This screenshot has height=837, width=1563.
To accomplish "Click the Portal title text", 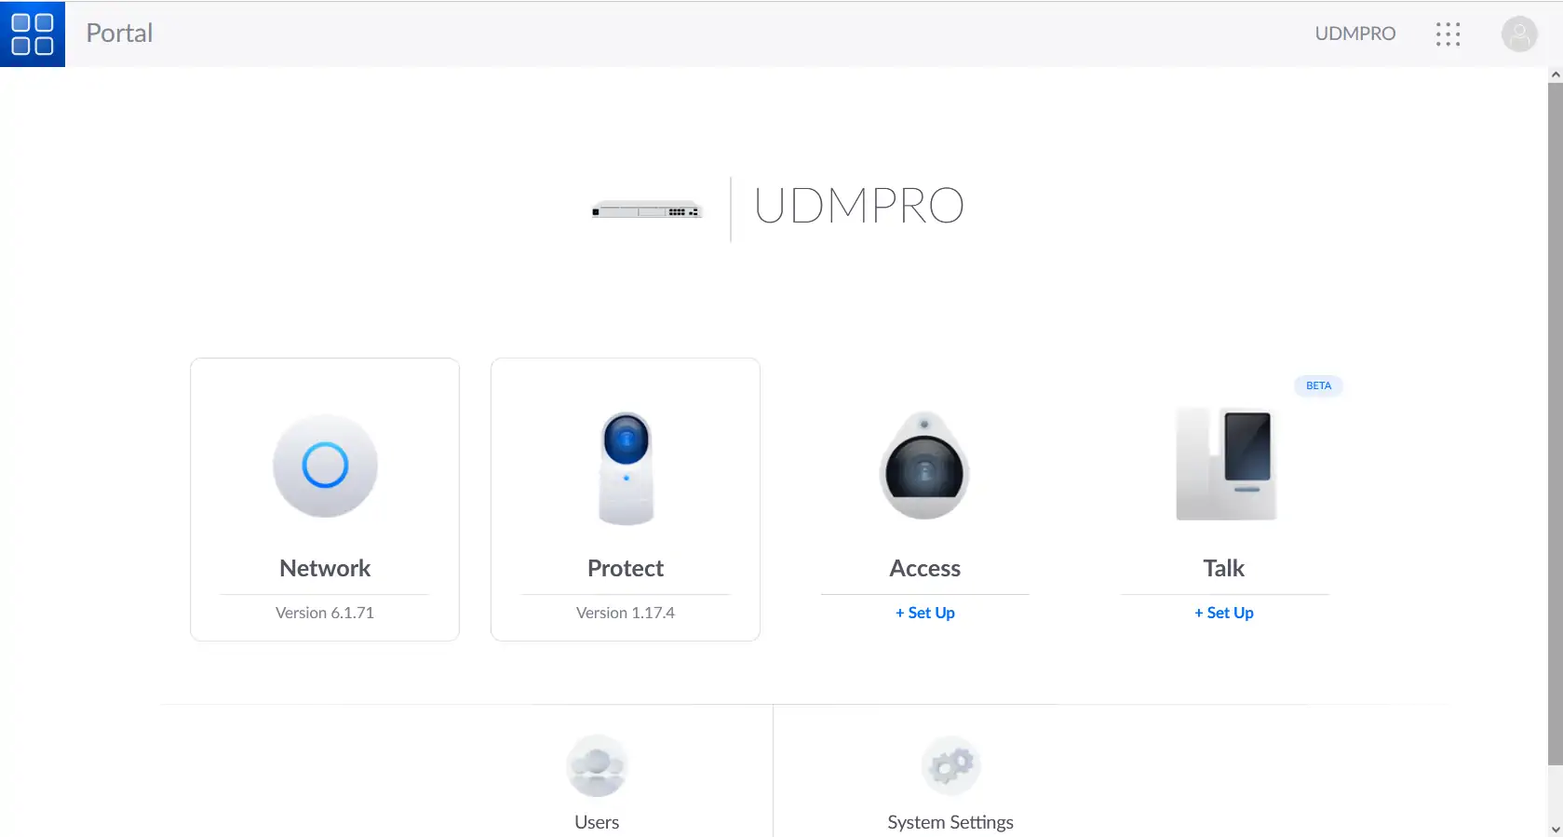I will click(x=119, y=34).
